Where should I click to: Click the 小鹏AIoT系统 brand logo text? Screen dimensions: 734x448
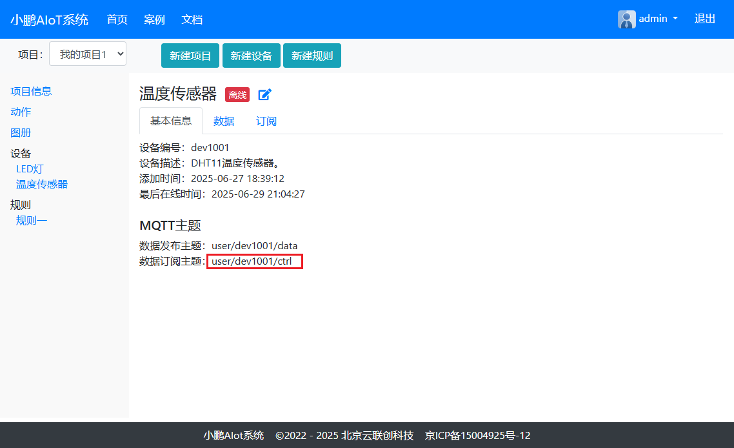click(x=49, y=19)
